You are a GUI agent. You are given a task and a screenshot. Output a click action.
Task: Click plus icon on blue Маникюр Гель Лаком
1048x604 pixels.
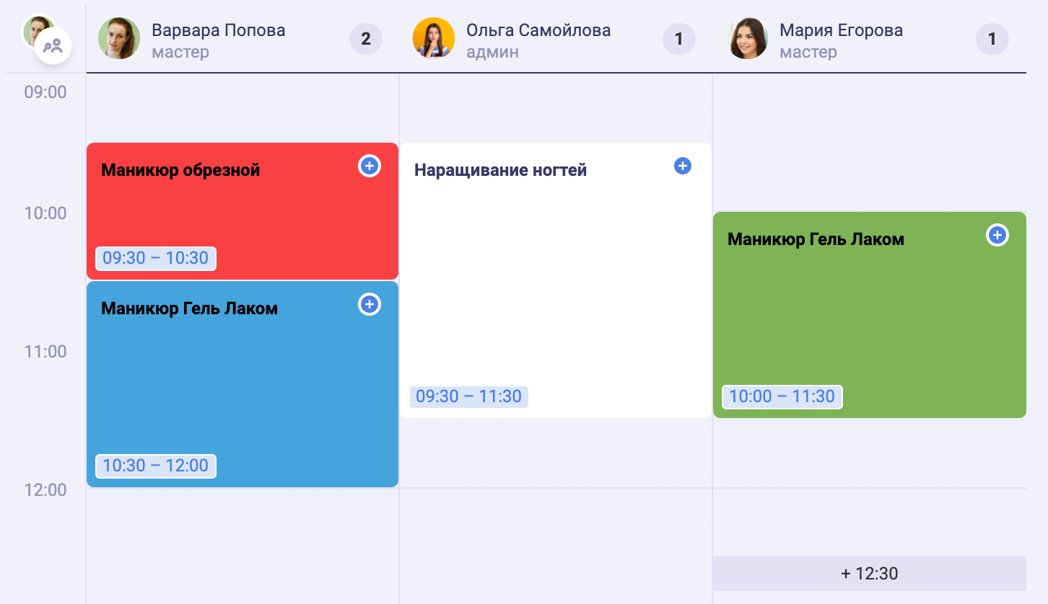(370, 305)
